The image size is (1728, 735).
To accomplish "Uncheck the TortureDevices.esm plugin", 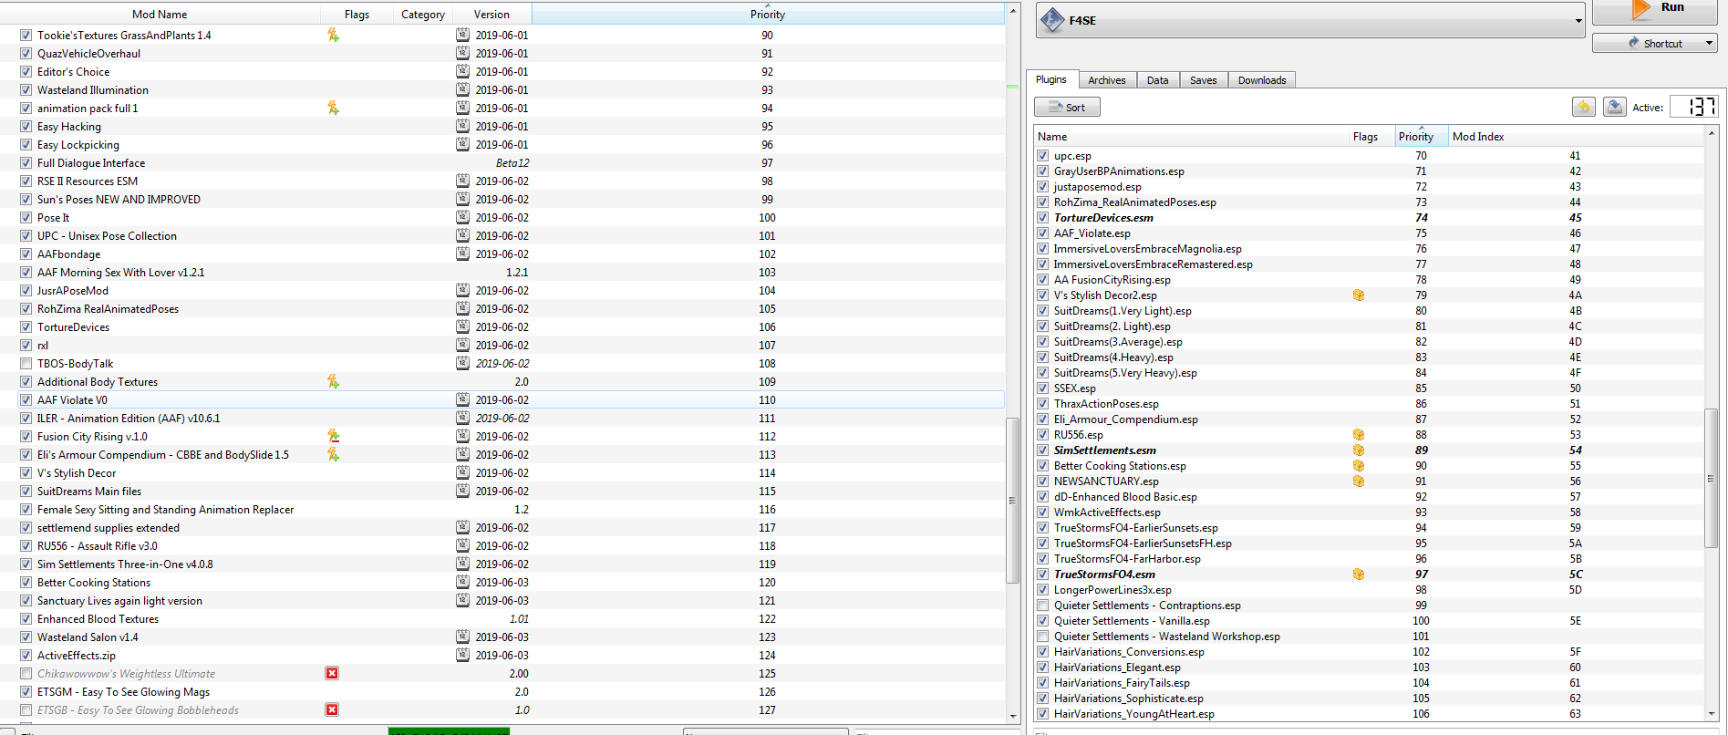I will (1042, 218).
